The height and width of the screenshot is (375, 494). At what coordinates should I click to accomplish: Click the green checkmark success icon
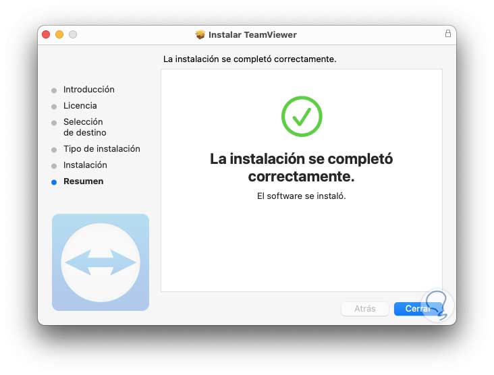click(302, 116)
